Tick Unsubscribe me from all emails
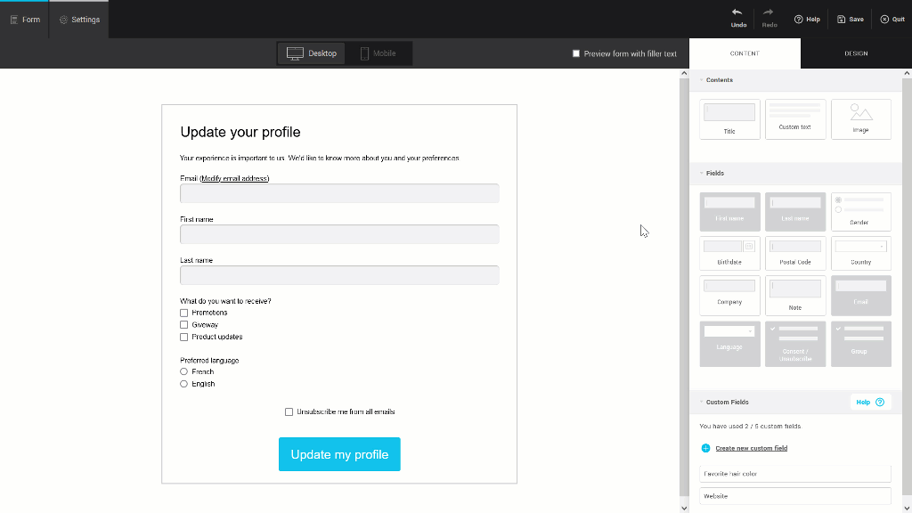Screen dimensions: 912x513 [289, 411]
